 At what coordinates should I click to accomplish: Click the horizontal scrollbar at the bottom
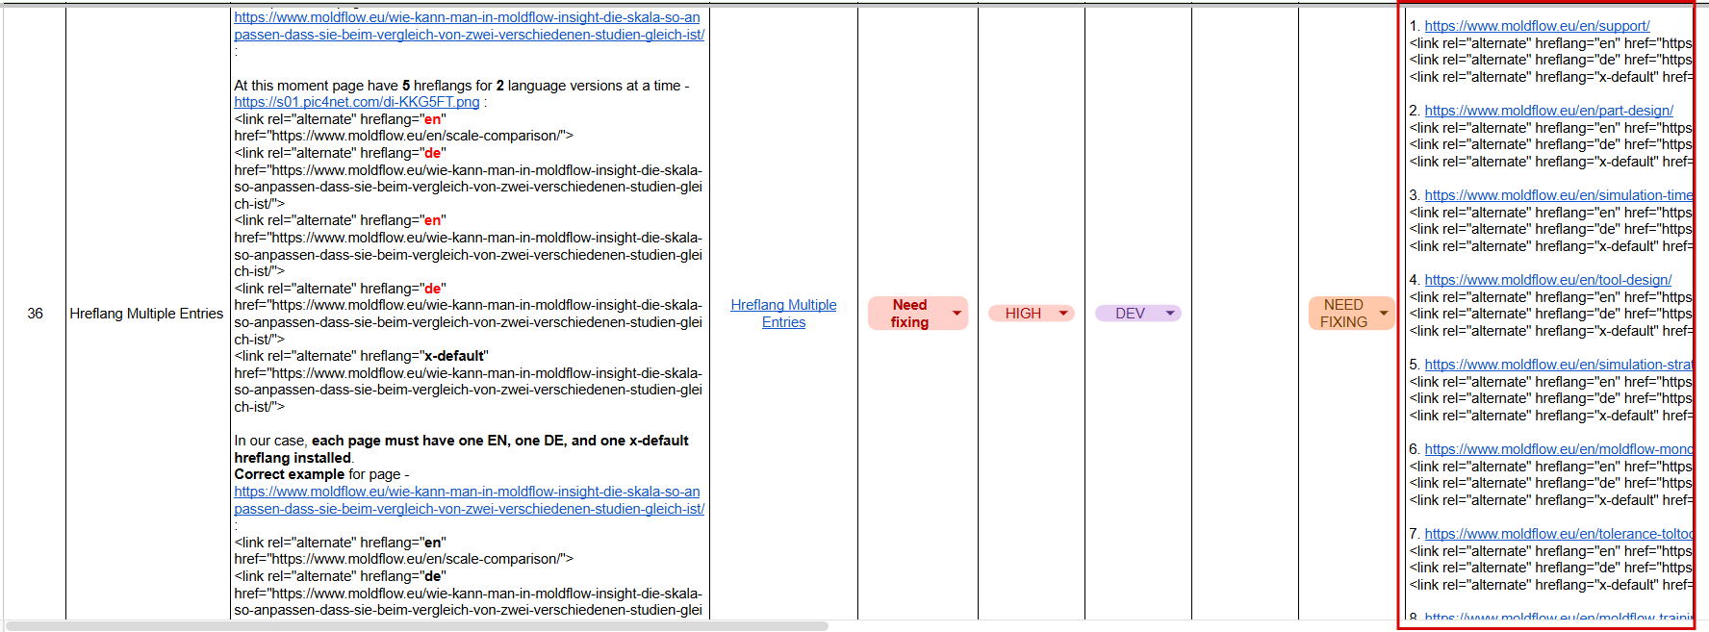(x=417, y=626)
